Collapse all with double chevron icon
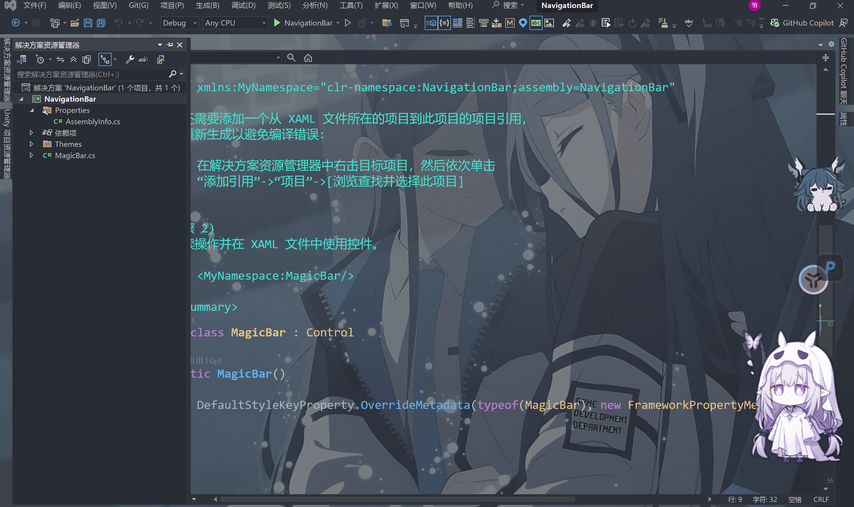The width and height of the screenshot is (854, 507). (x=73, y=60)
